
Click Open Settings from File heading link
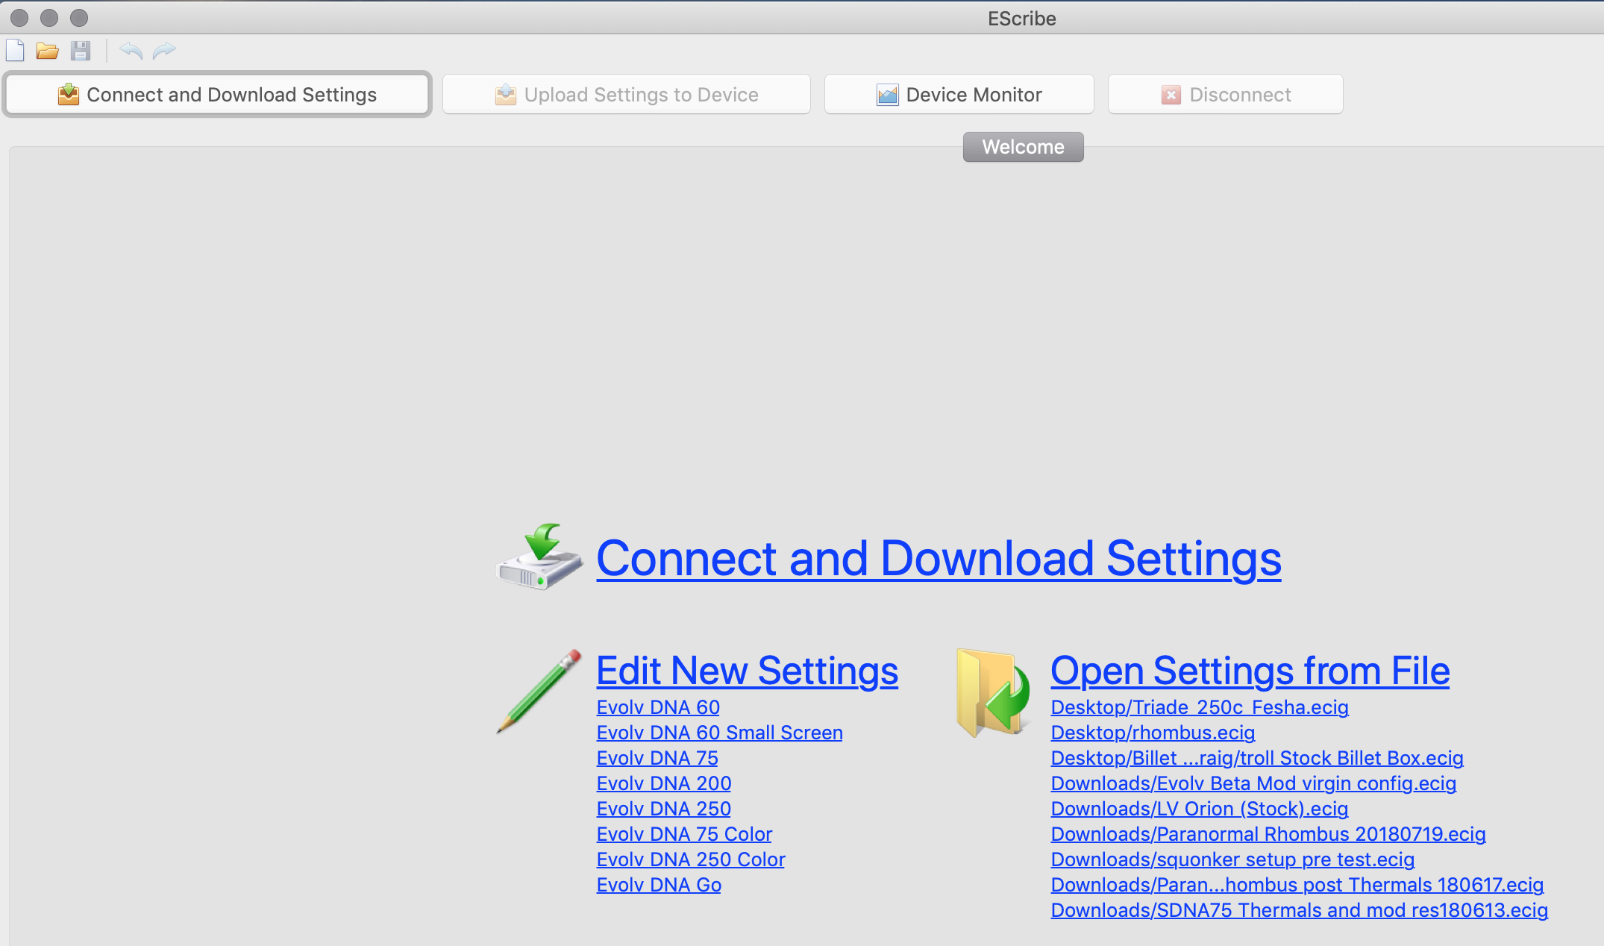pos(1250,671)
